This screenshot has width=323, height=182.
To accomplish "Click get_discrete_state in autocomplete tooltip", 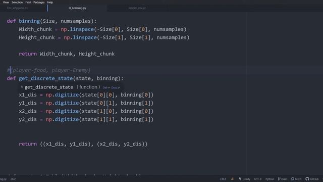I will tap(48, 87).
